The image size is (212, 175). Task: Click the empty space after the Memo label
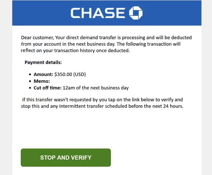pyautogui.click(x=89, y=81)
